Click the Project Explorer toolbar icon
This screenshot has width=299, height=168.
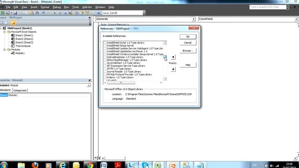[77, 13]
